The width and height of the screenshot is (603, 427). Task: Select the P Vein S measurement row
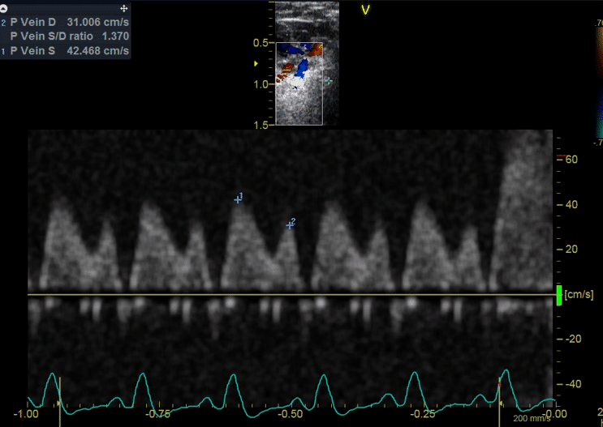click(65, 51)
